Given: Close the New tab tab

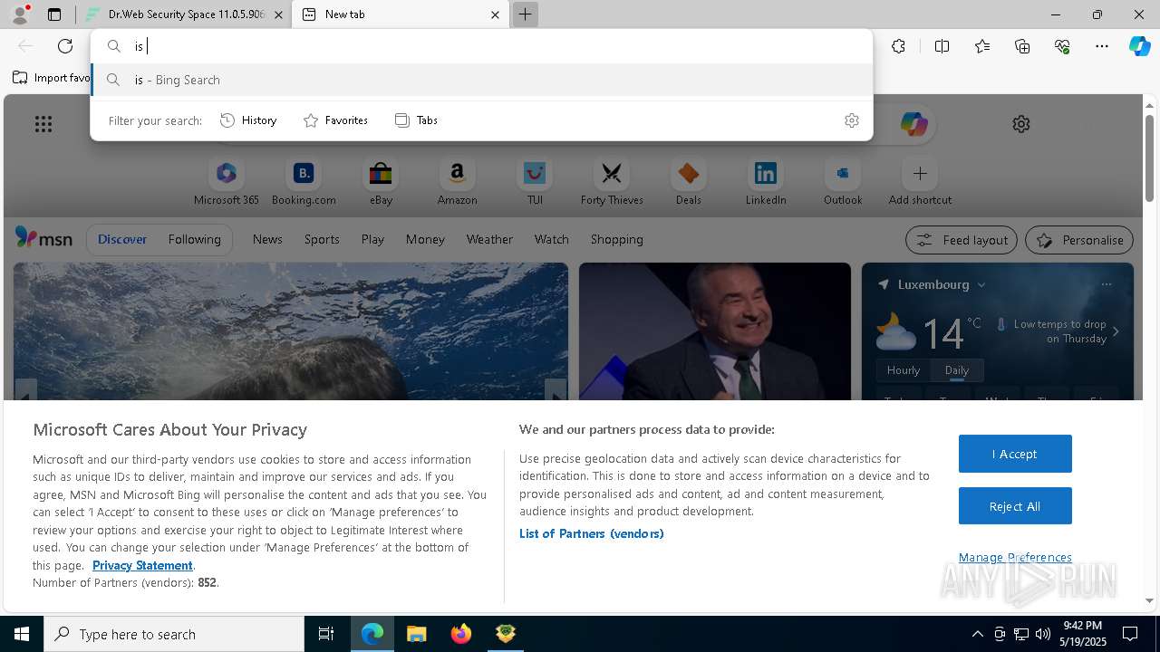Looking at the screenshot, I should pos(495,14).
